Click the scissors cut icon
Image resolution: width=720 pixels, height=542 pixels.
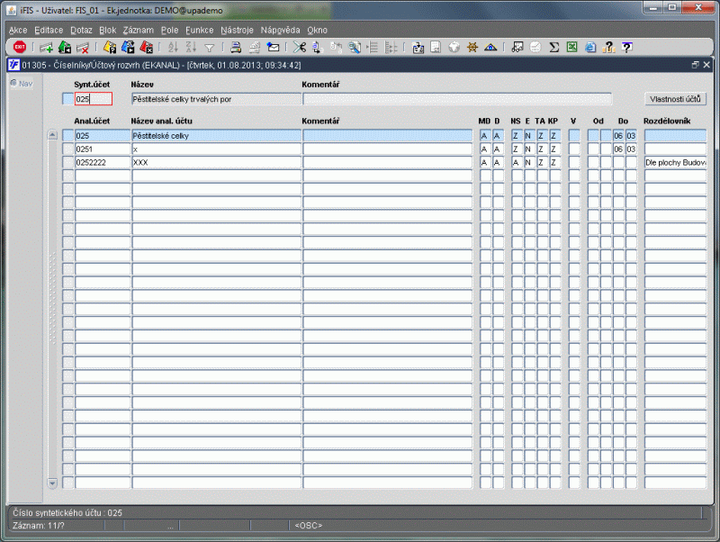pos(300,48)
